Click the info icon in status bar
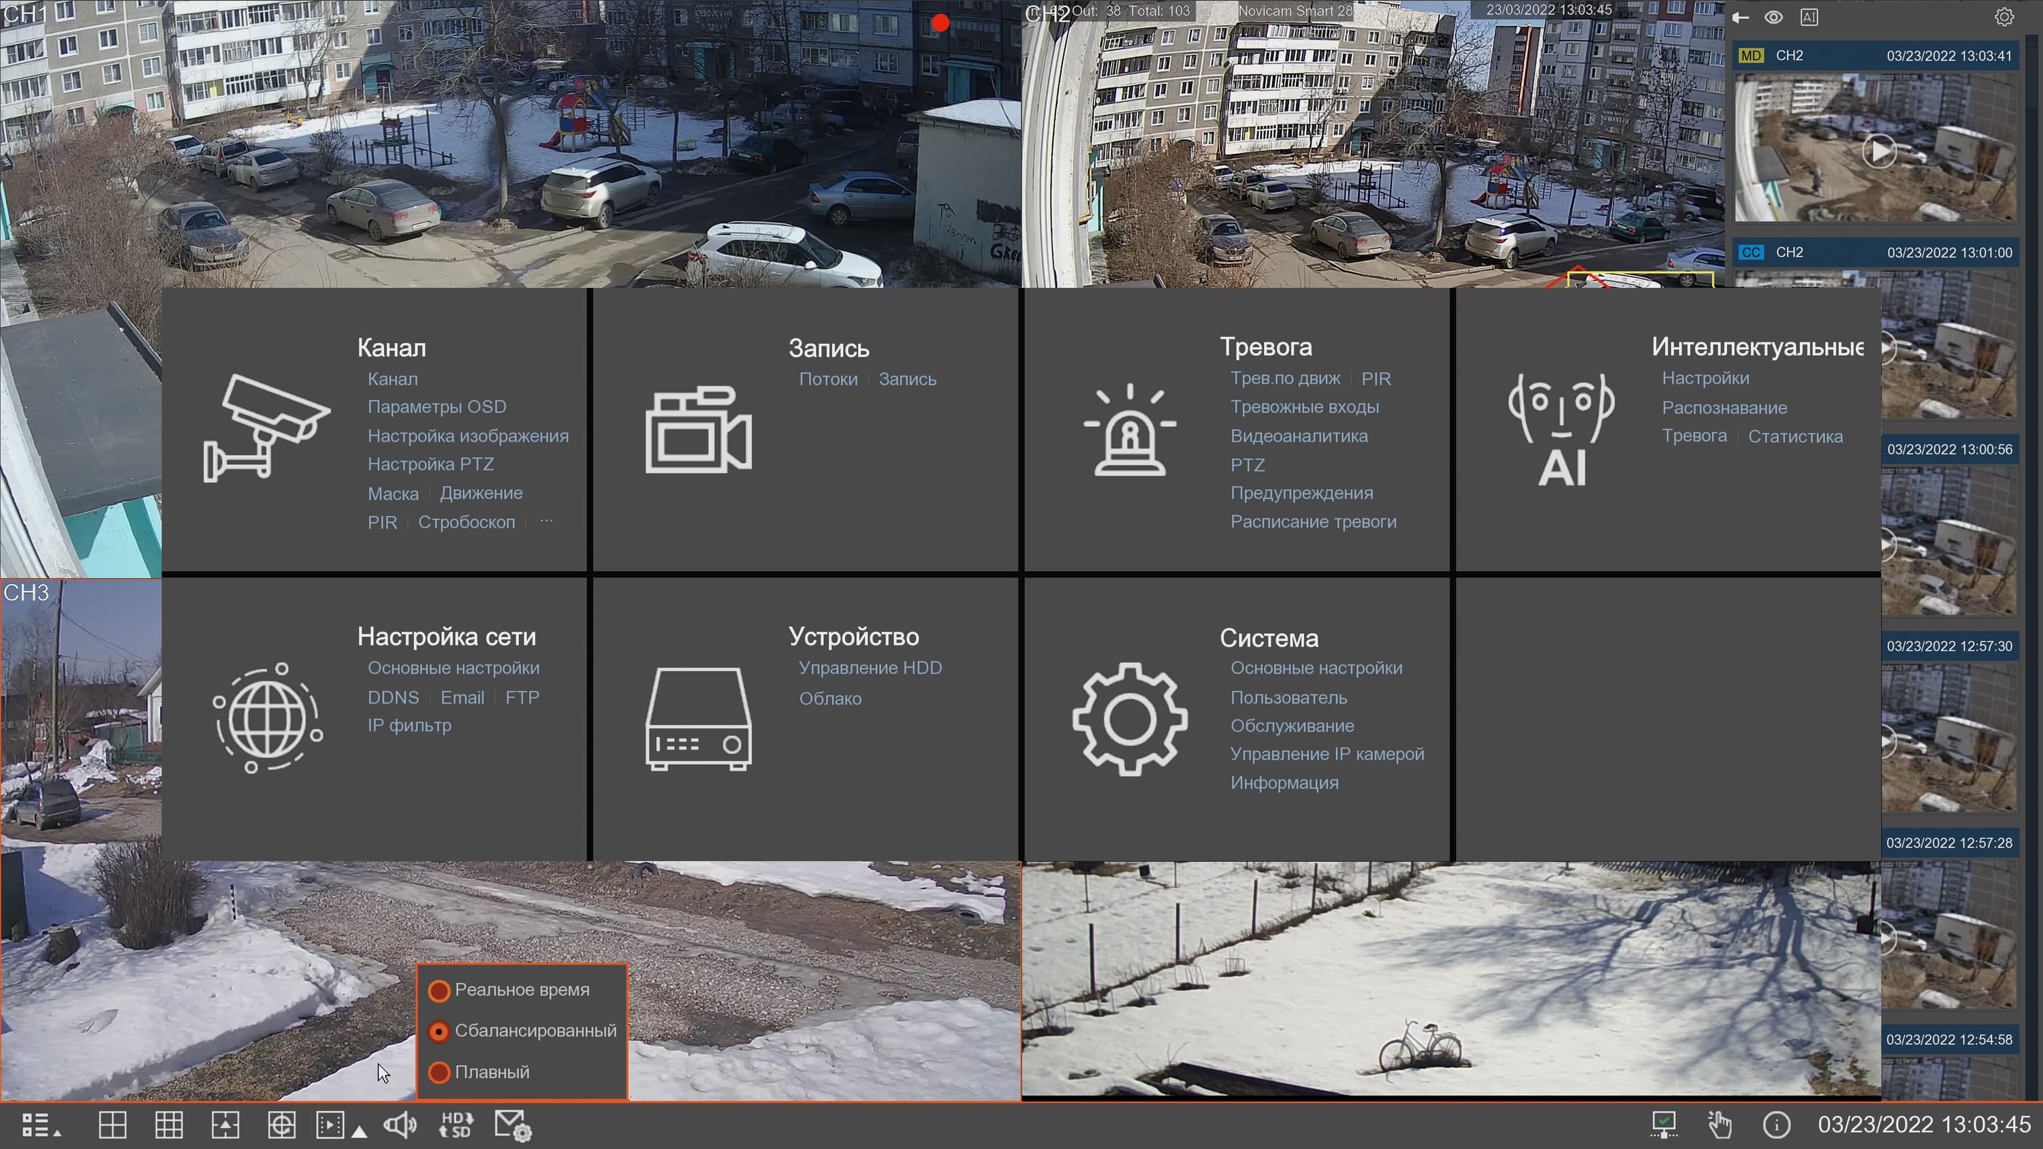Screen dimensions: 2043x1149 (1776, 1124)
